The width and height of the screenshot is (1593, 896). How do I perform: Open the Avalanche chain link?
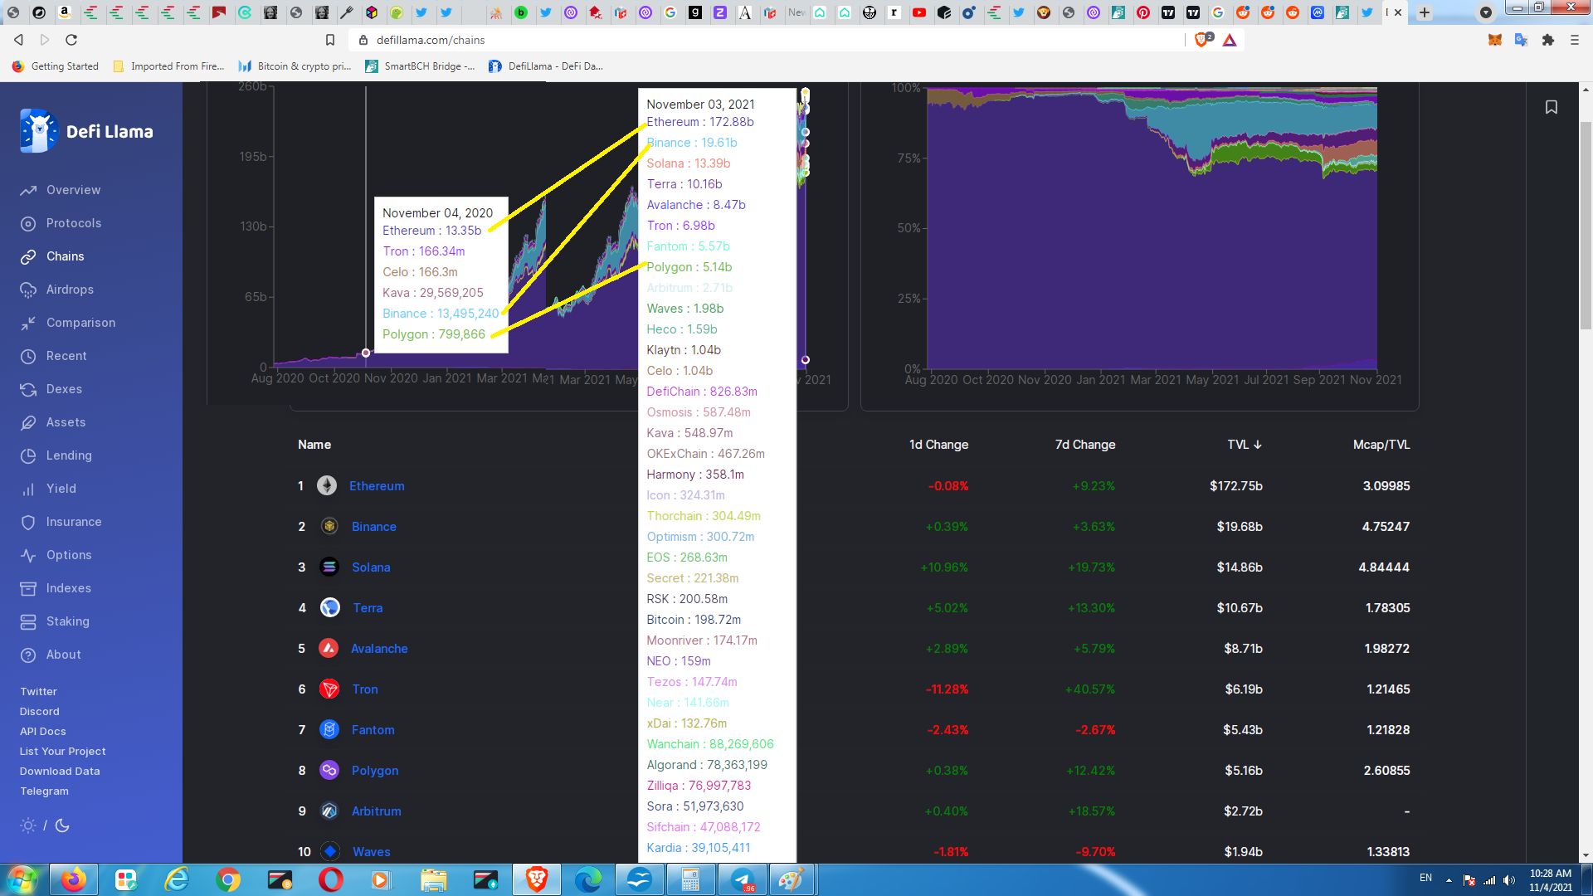click(x=379, y=649)
